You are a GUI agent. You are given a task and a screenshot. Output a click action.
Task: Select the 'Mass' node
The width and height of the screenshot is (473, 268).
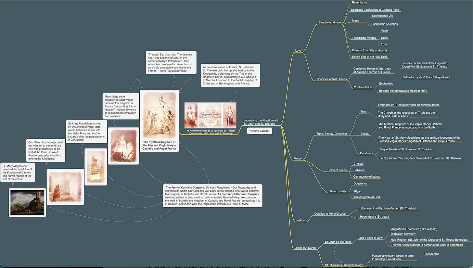(355, 21)
